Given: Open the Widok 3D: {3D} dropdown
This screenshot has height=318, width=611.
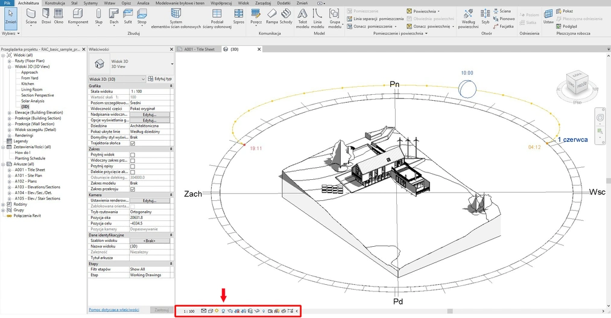Looking at the screenshot, I should pos(143,79).
